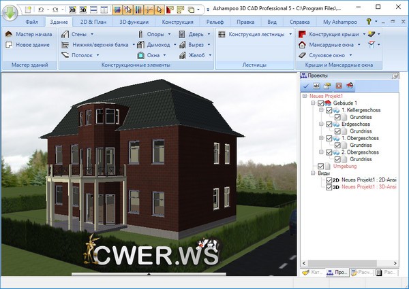Toggle the Erdgeschoss visibility checkbox

[x=329, y=124]
